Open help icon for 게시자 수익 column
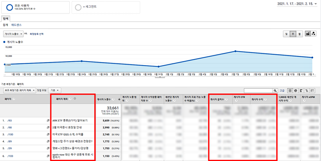321x161 pixels. point(265,99)
